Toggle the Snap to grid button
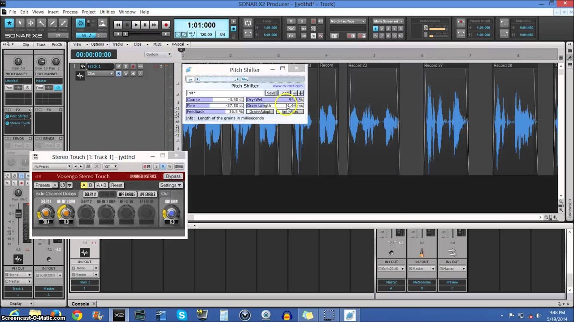Image resolution: width=574 pixels, height=322 pixels. 81,23
